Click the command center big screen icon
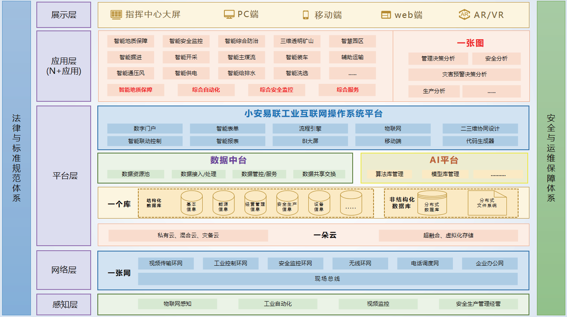Viewport: 567px width, 317px height. pyautogui.click(x=116, y=15)
